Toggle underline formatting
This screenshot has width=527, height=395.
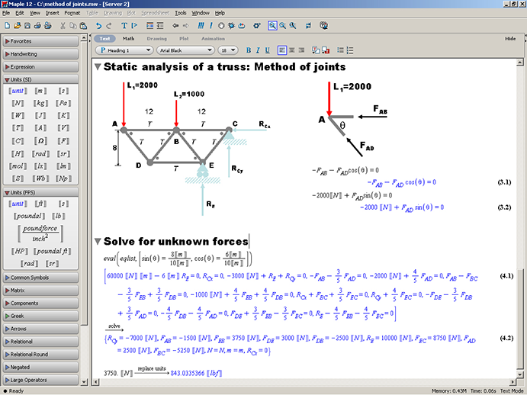[x=268, y=50]
